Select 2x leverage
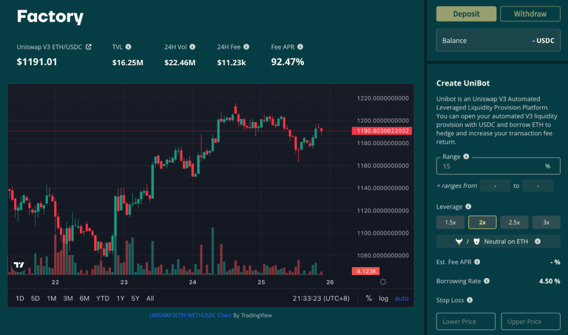This screenshot has width=568, height=335. tap(482, 222)
